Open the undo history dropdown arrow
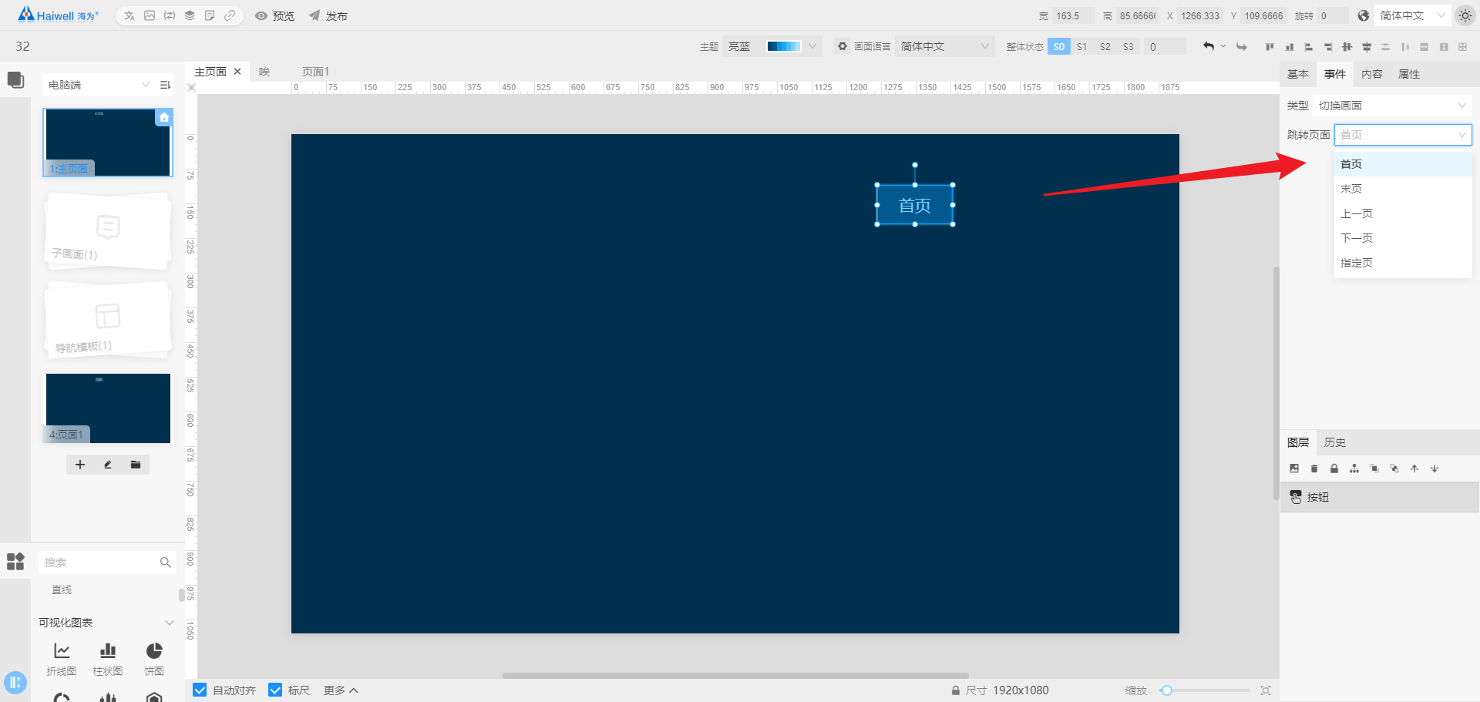 (1223, 47)
